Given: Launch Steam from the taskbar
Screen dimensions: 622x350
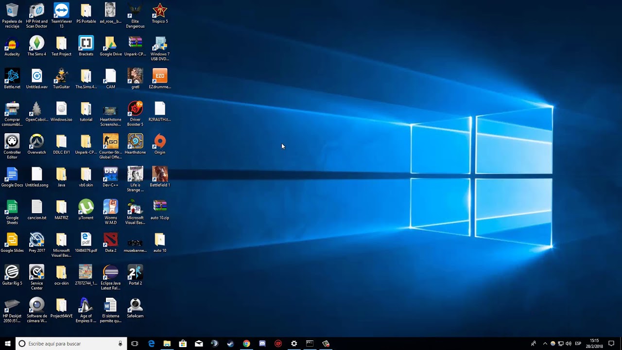Looking at the screenshot, I should tap(230, 344).
